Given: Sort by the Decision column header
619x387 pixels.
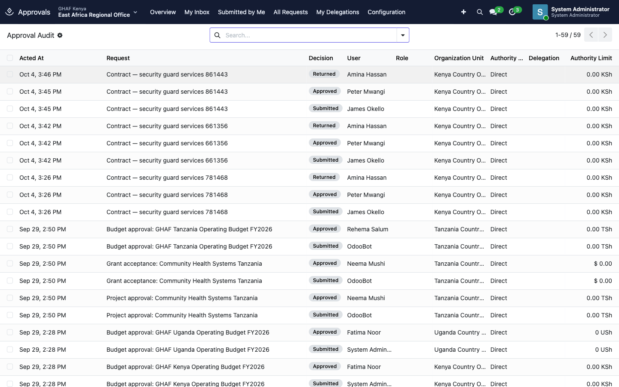Looking at the screenshot, I should pyautogui.click(x=321, y=58).
